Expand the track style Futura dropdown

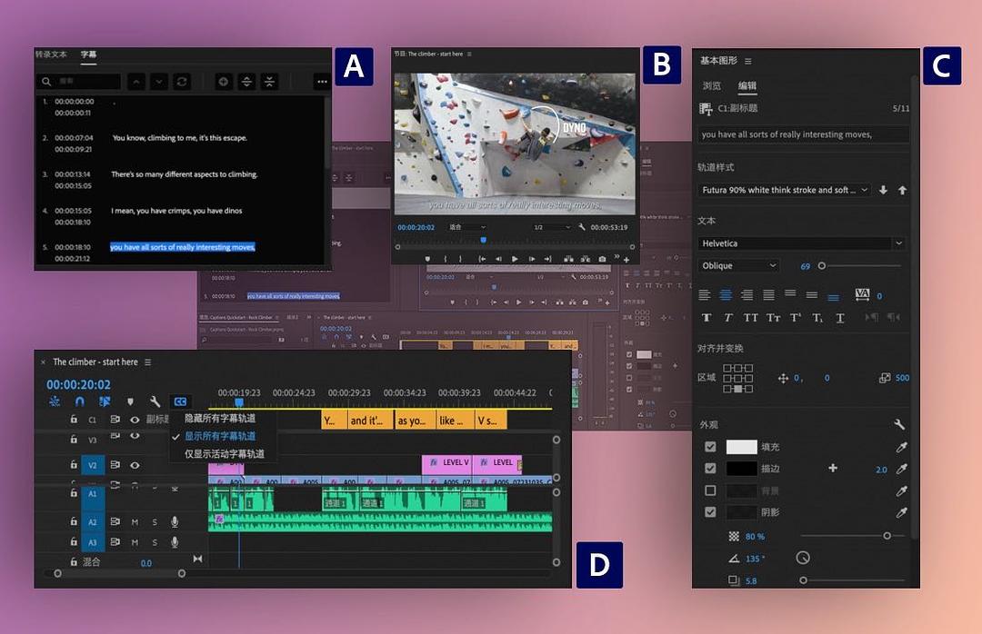[x=786, y=190]
